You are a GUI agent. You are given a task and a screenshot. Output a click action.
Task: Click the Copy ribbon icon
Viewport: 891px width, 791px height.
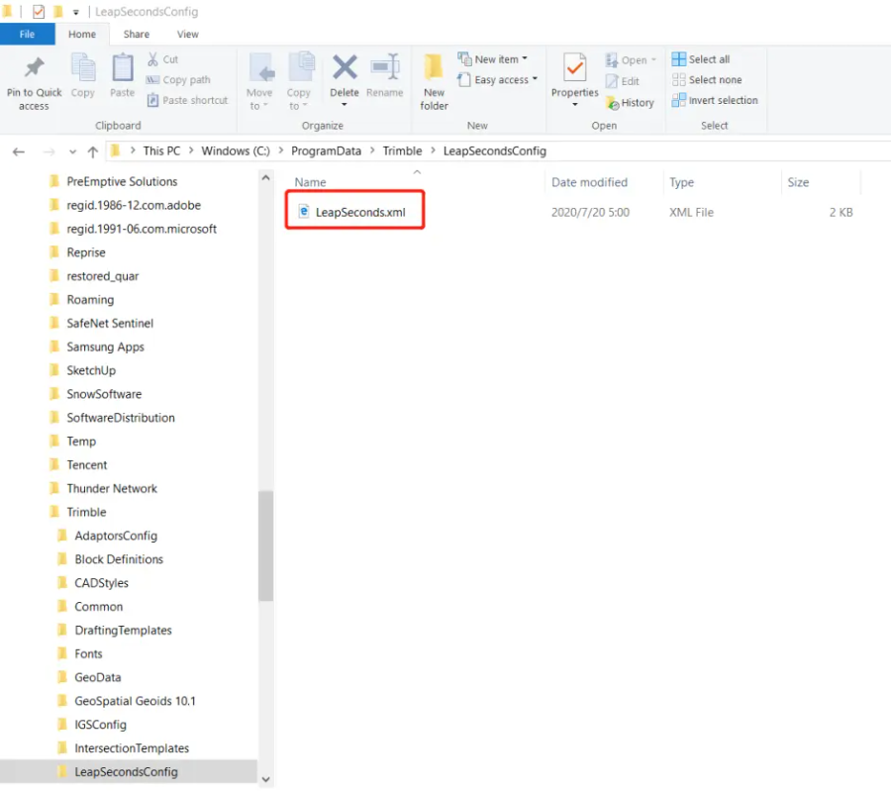(x=83, y=67)
